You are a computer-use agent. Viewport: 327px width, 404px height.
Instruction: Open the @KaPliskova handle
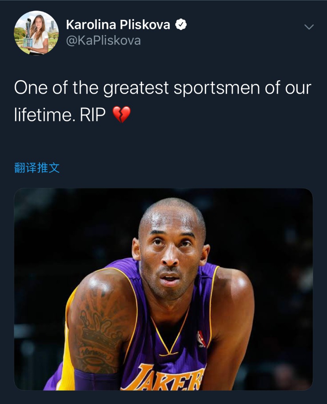tap(103, 40)
